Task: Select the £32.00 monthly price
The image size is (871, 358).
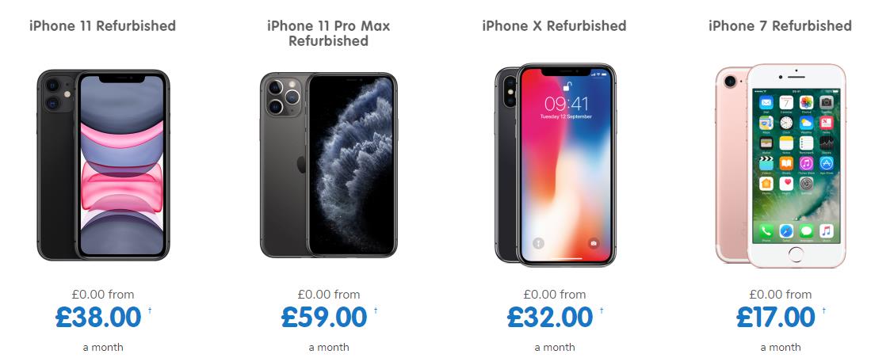Action: (x=551, y=318)
